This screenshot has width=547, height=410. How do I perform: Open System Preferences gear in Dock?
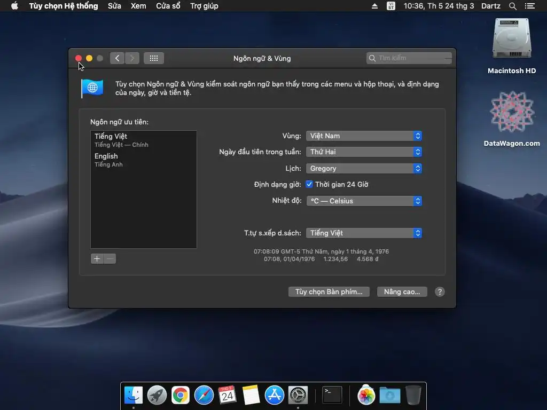298,396
